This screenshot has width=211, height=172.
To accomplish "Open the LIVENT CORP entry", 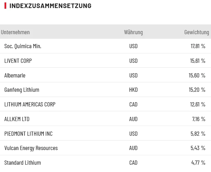I will point(18,61).
